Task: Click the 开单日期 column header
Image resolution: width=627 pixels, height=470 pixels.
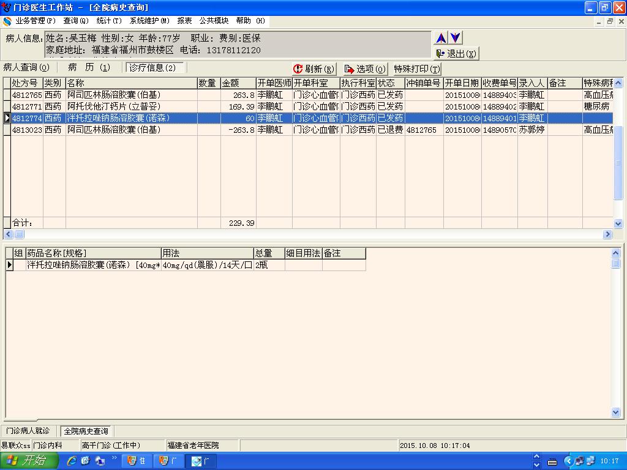Action: pyautogui.click(x=462, y=83)
